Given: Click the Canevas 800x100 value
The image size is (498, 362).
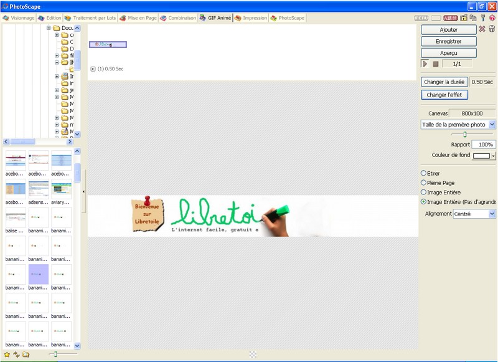Looking at the screenshot, I should click(x=472, y=113).
